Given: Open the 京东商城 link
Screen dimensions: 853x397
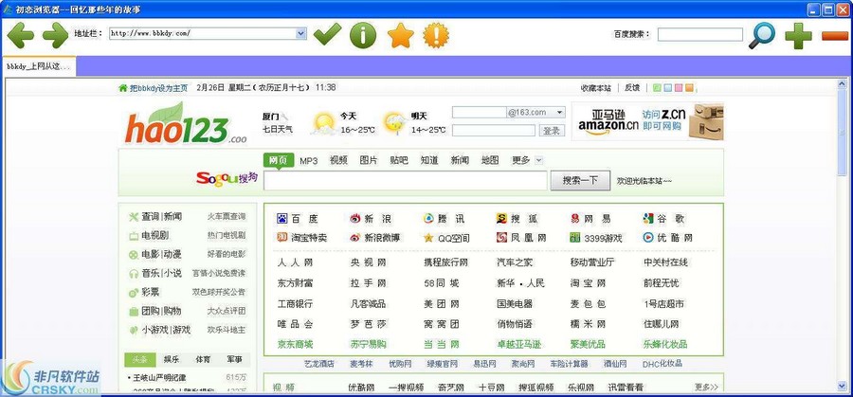Looking at the screenshot, I should tap(295, 344).
